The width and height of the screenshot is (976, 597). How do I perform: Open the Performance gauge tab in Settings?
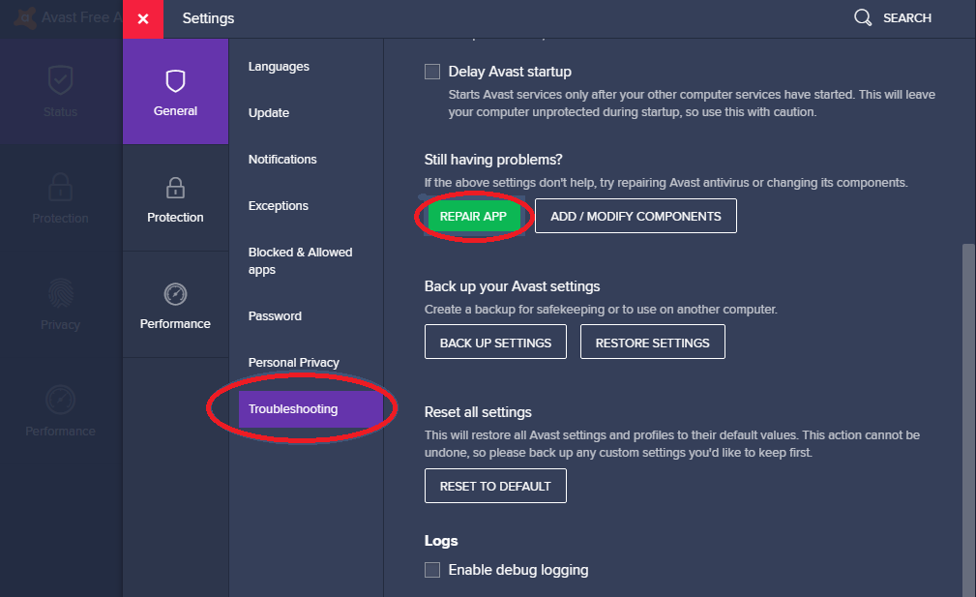175,305
